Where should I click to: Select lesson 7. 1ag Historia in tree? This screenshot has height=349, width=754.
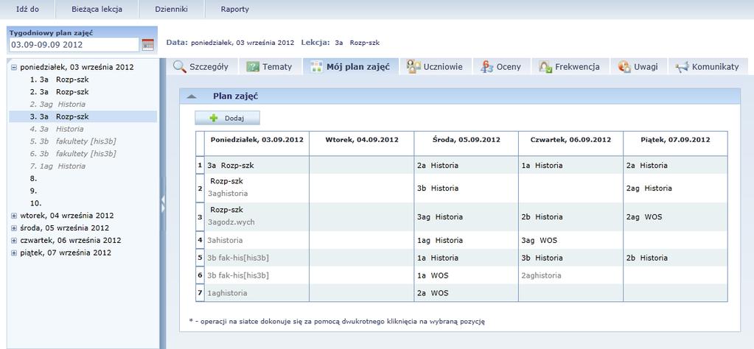coord(57,166)
